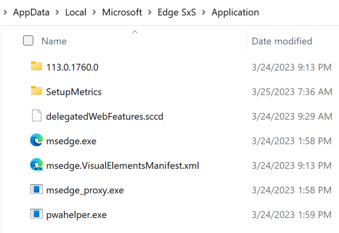Click the SetupMetrics folder icon
The width and height of the screenshot is (339, 233).
click(x=36, y=91)
